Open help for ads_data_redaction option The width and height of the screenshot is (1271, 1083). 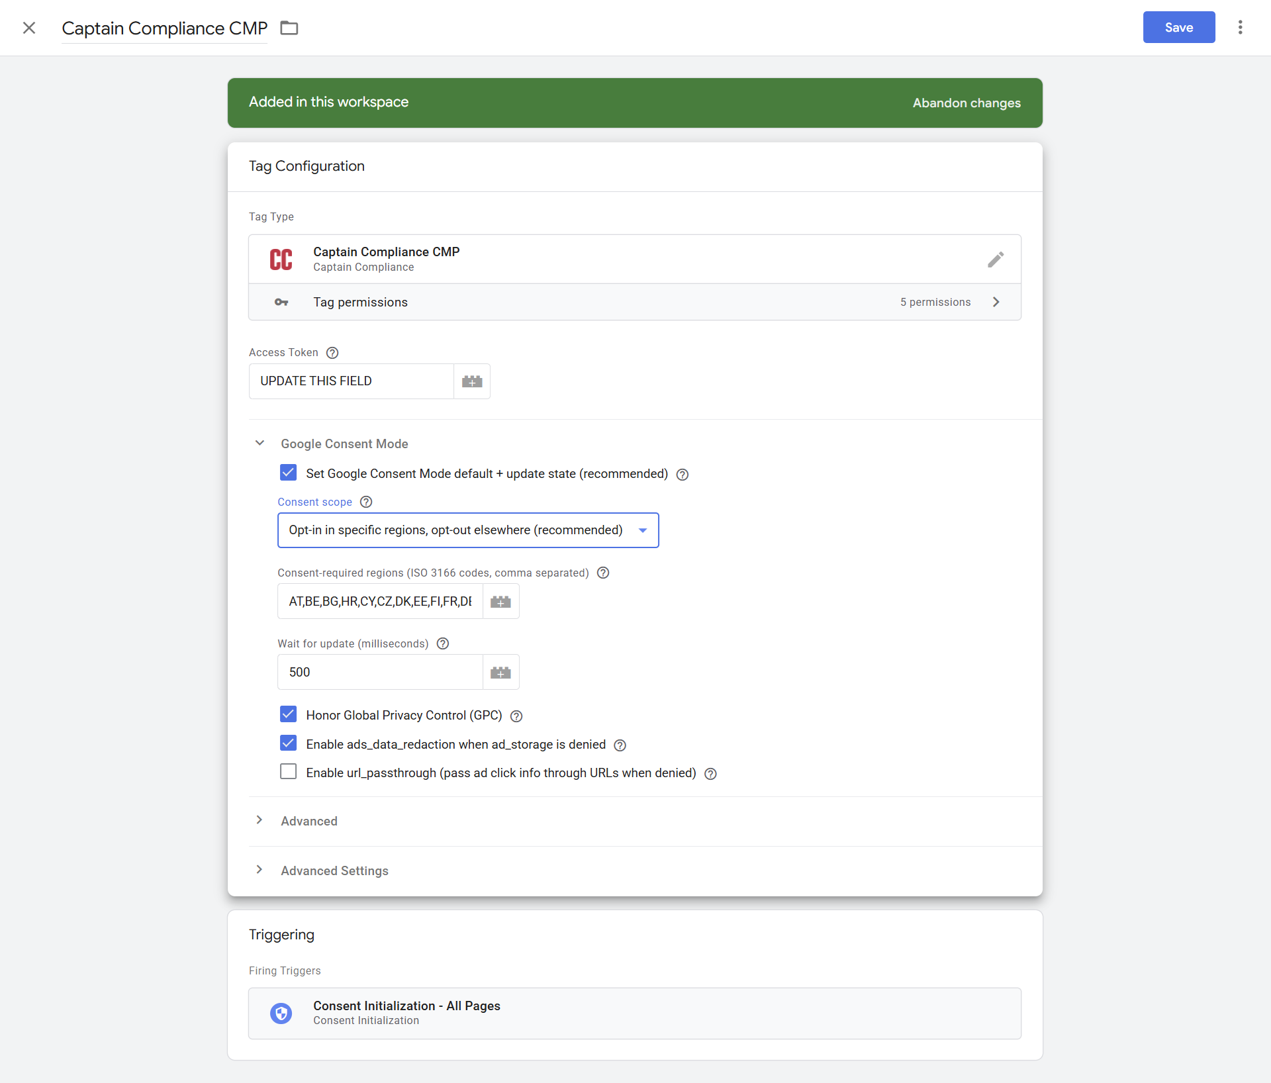[620, 745]
